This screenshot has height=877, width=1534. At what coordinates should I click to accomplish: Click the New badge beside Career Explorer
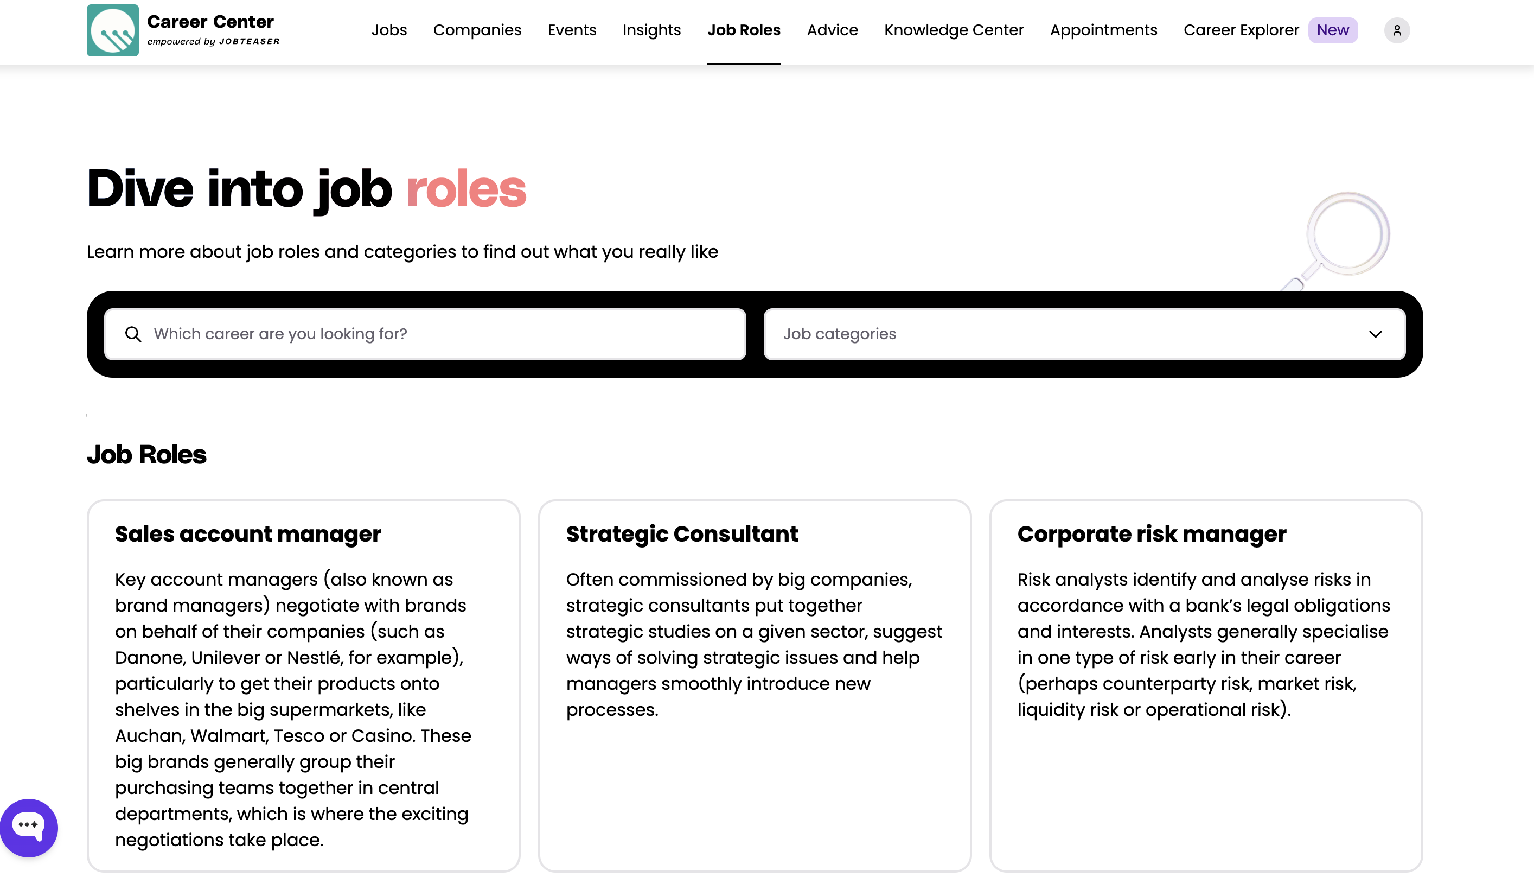click(x=1332, y=30)
